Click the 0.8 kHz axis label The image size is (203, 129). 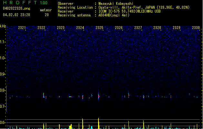tap(3, 90)
